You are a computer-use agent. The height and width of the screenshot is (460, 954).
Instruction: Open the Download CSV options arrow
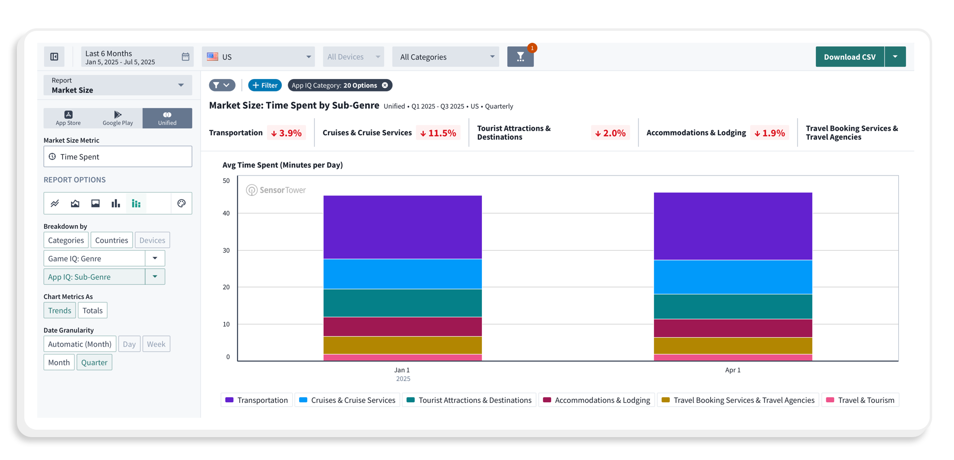pos(895,57)
